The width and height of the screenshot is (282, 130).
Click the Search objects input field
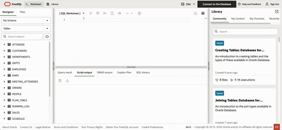(22, 37)
